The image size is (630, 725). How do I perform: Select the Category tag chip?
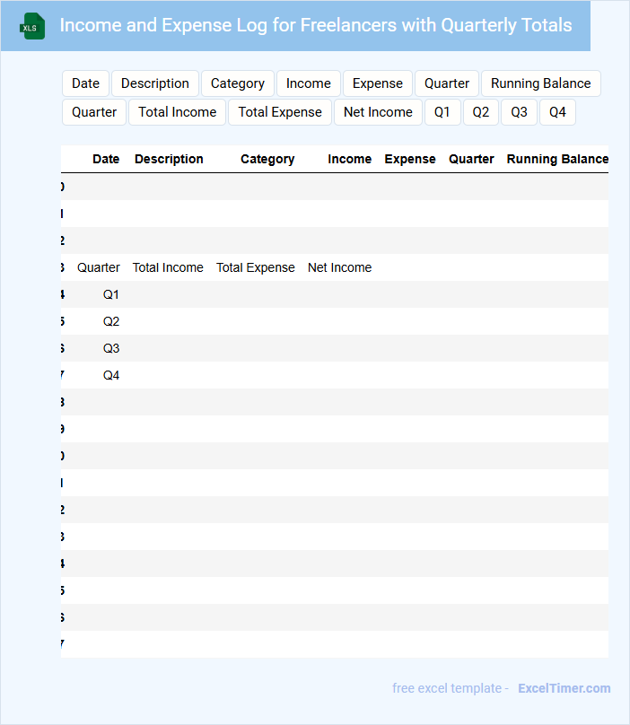tap(238, 83)
